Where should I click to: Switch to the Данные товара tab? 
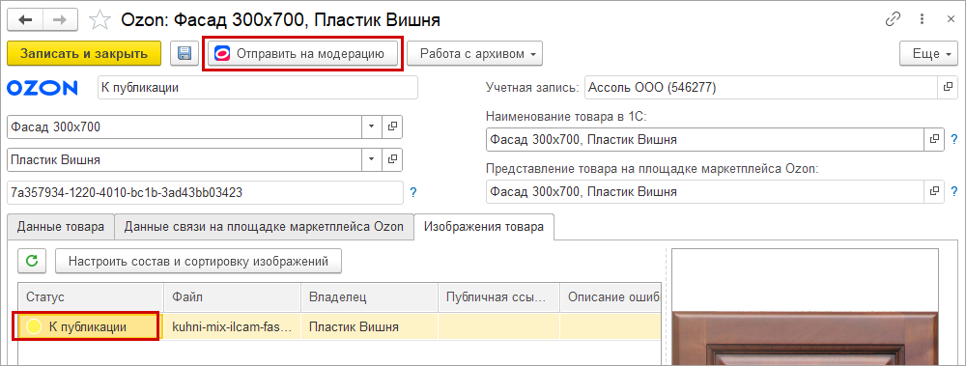click(60, 226)
